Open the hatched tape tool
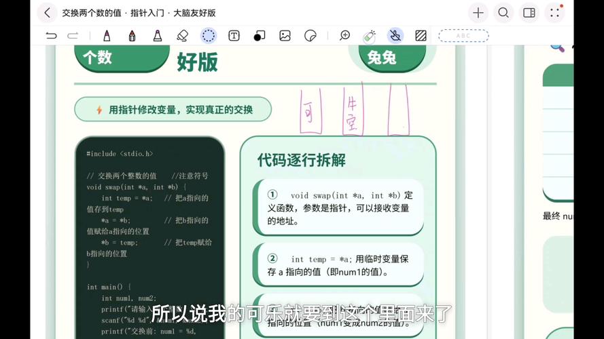 coord(421,36)
